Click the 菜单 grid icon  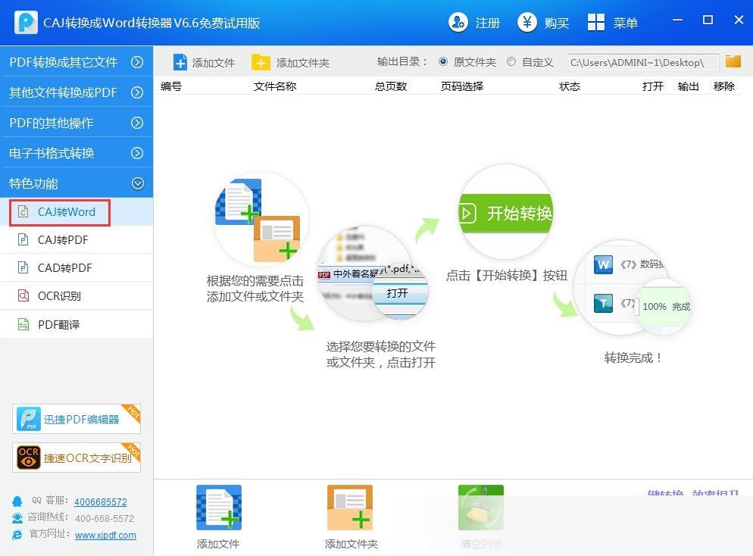(x=596, y=22)
